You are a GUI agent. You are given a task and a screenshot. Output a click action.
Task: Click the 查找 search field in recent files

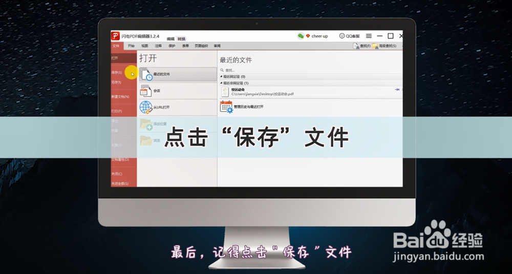(310, 70)
